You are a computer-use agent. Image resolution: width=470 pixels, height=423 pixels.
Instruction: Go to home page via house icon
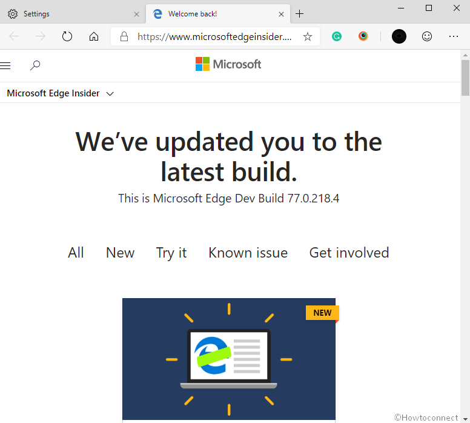point(94,36)
